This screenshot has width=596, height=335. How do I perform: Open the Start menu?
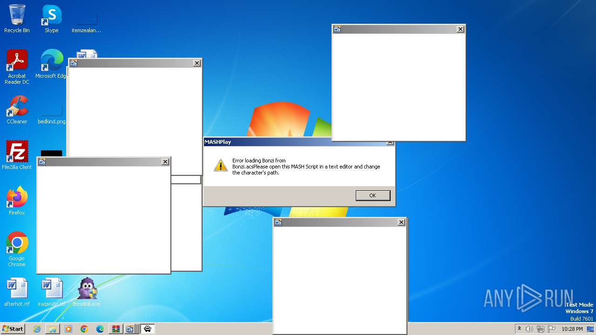click(13, 328)
